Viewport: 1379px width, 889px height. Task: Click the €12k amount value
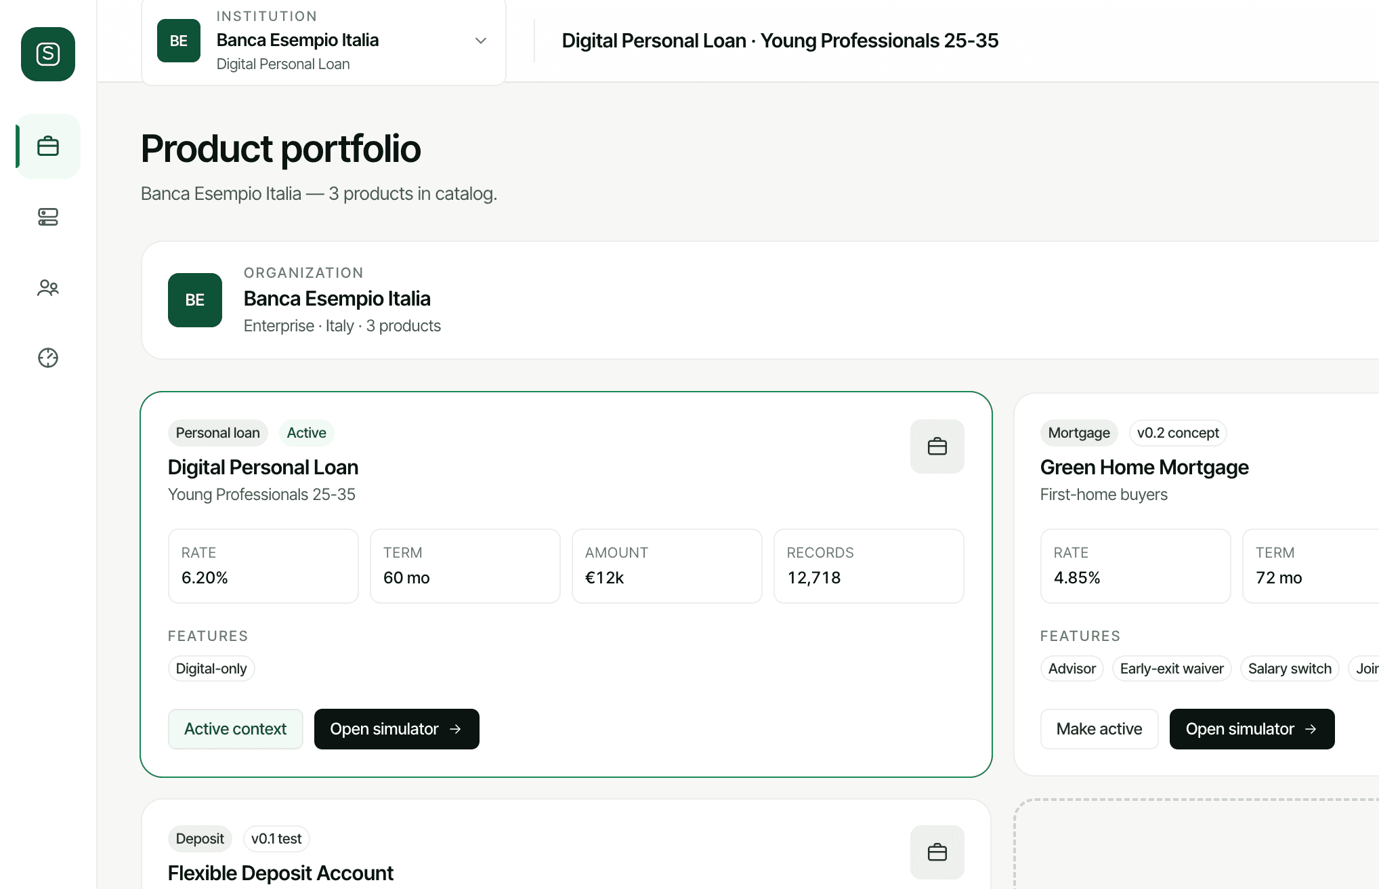point(604,578)
